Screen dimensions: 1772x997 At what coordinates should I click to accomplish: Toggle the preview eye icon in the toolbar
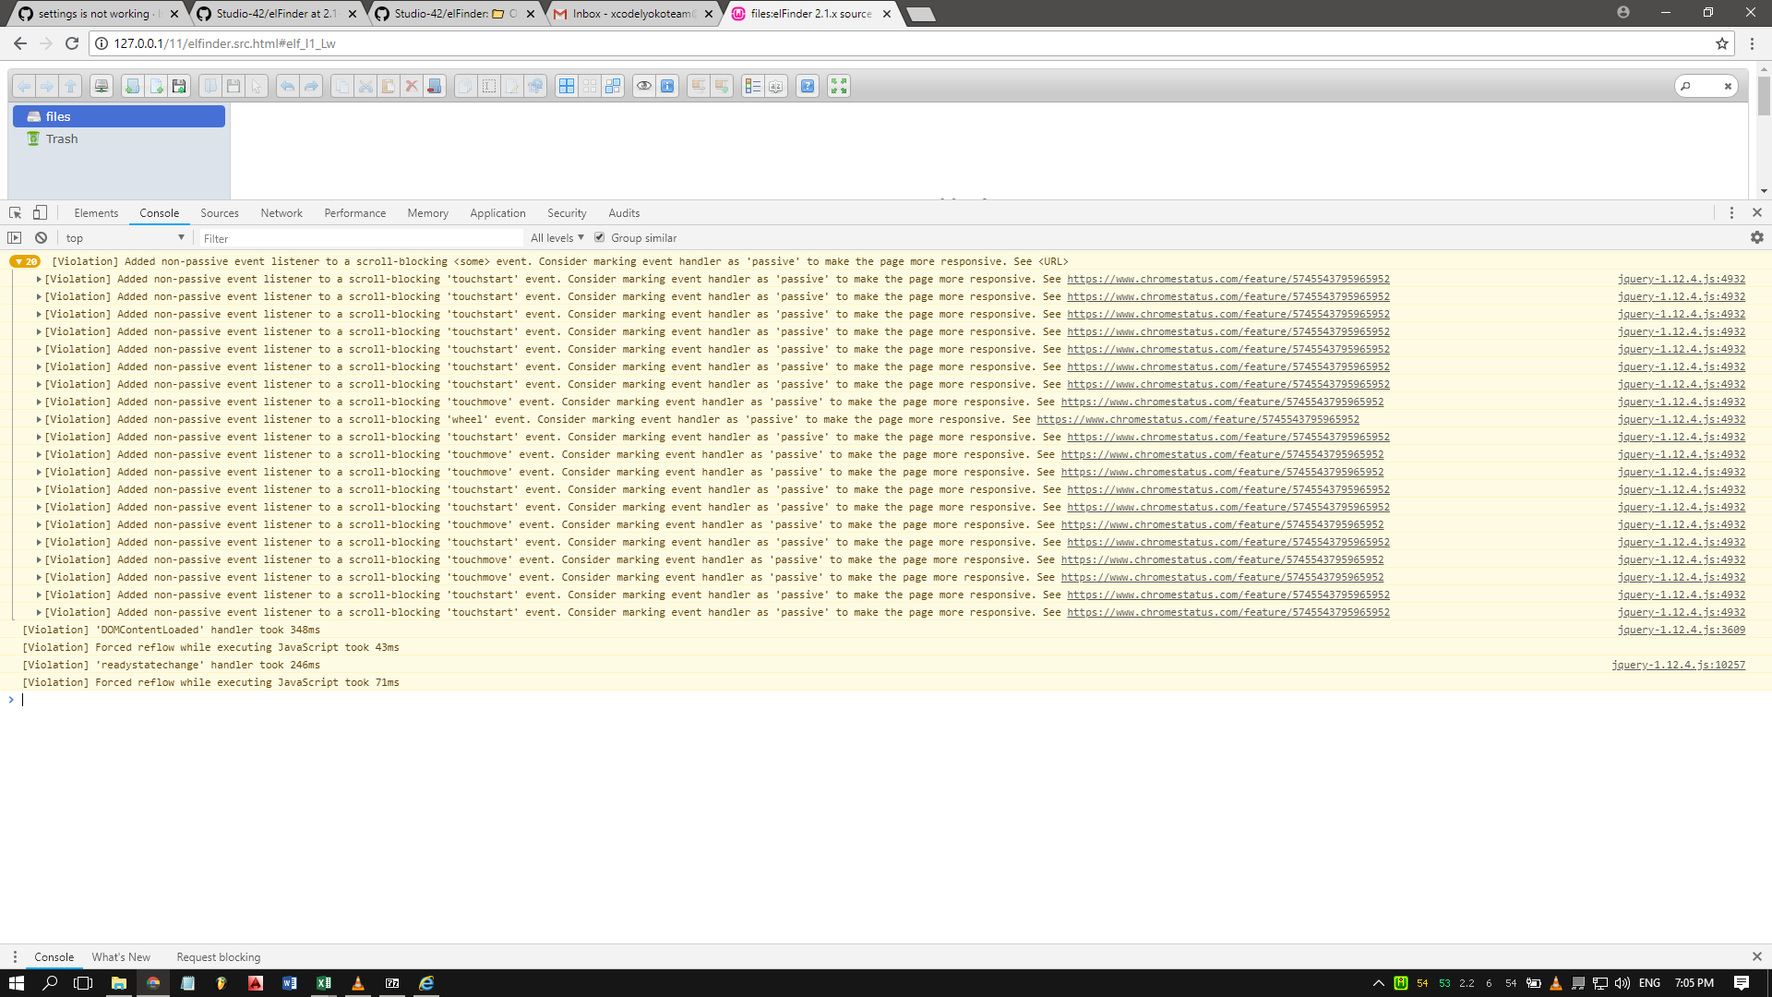[644, 86]
